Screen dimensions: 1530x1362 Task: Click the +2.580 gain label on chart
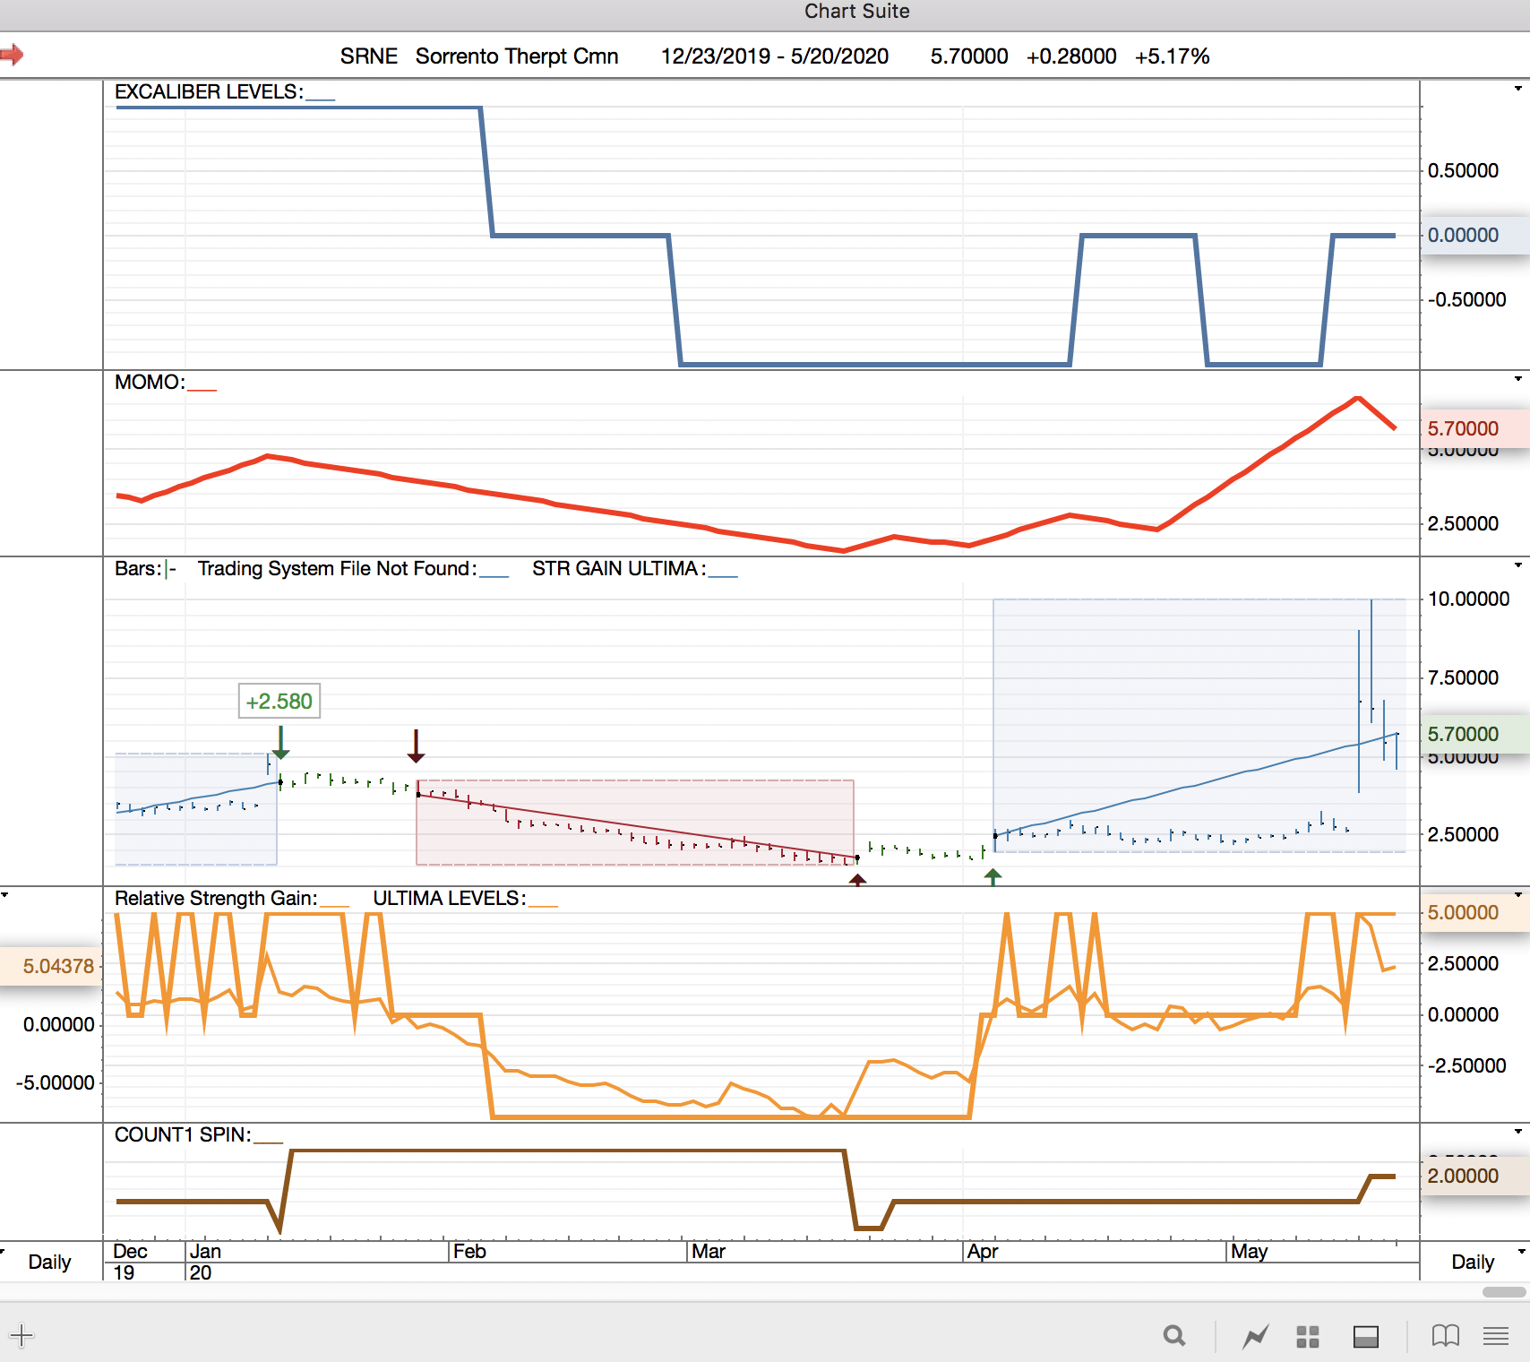pos(279,701)
